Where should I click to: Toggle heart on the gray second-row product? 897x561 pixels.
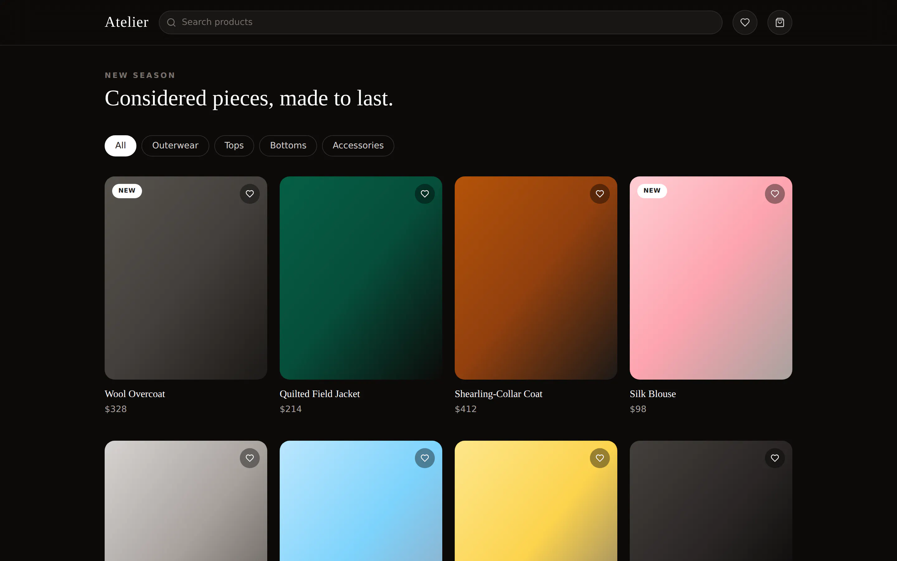(250, 458)
